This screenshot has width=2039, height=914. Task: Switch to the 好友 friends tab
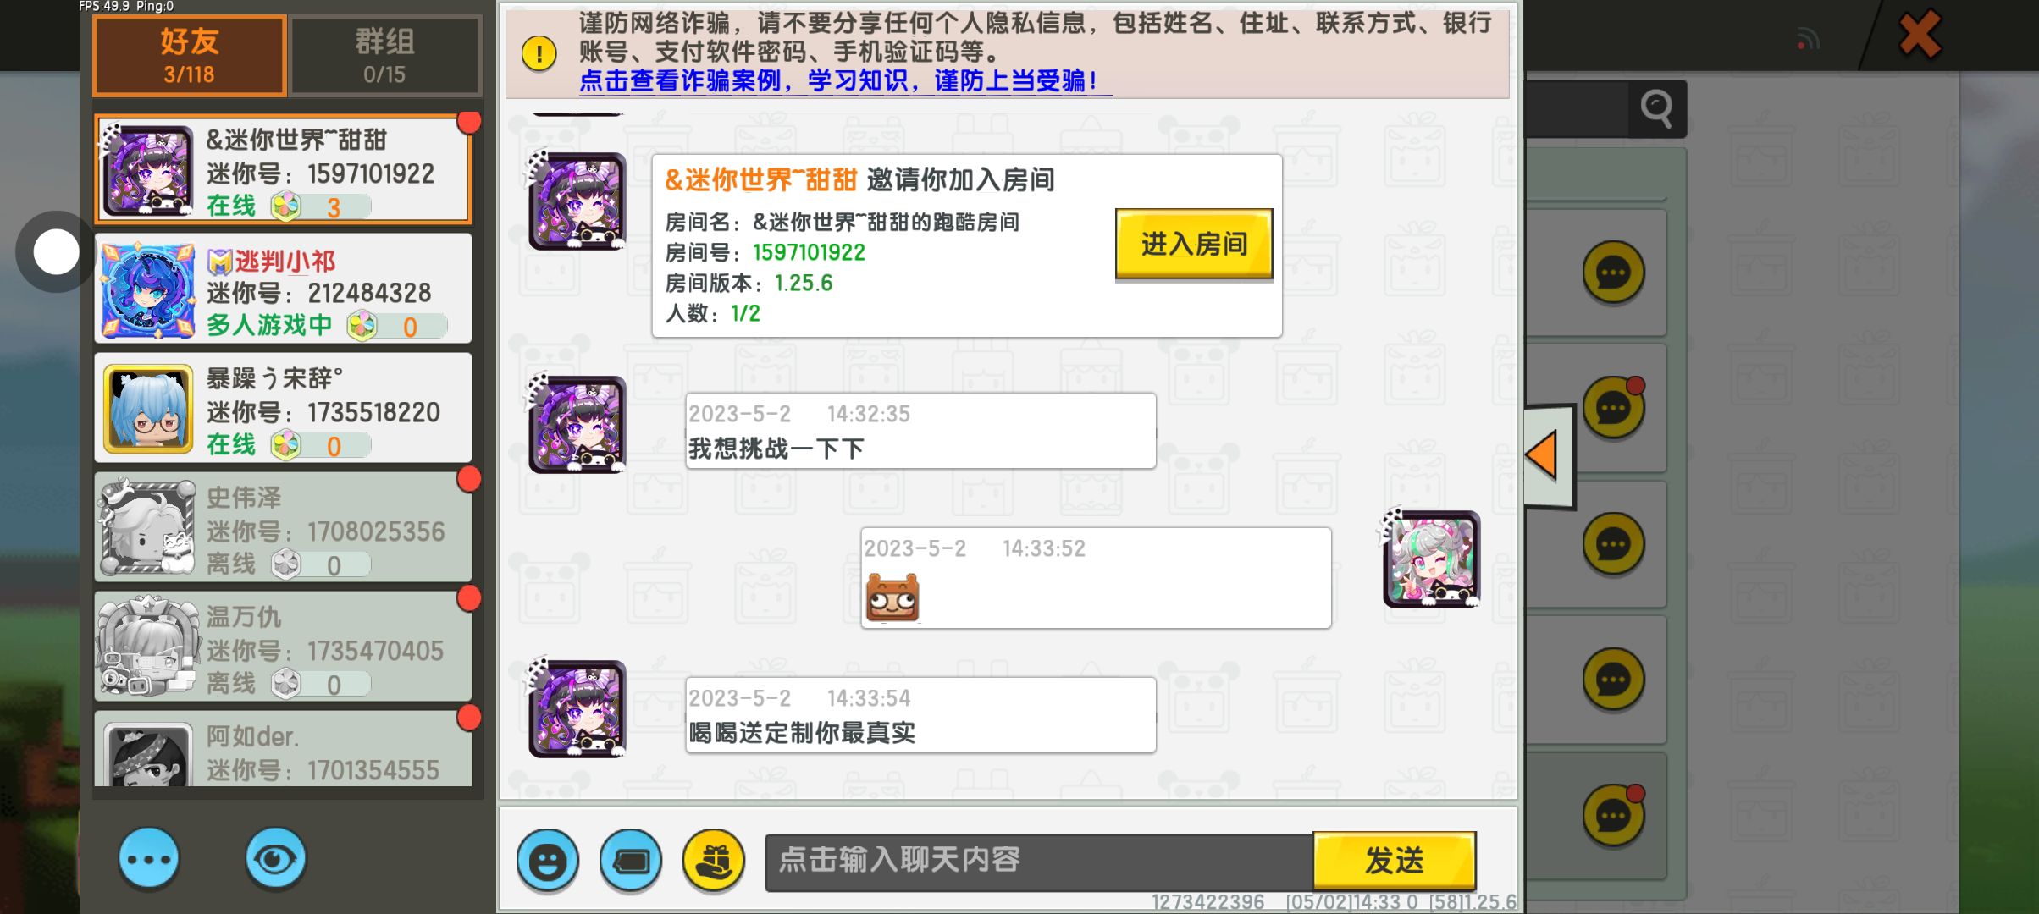(190, 55)
